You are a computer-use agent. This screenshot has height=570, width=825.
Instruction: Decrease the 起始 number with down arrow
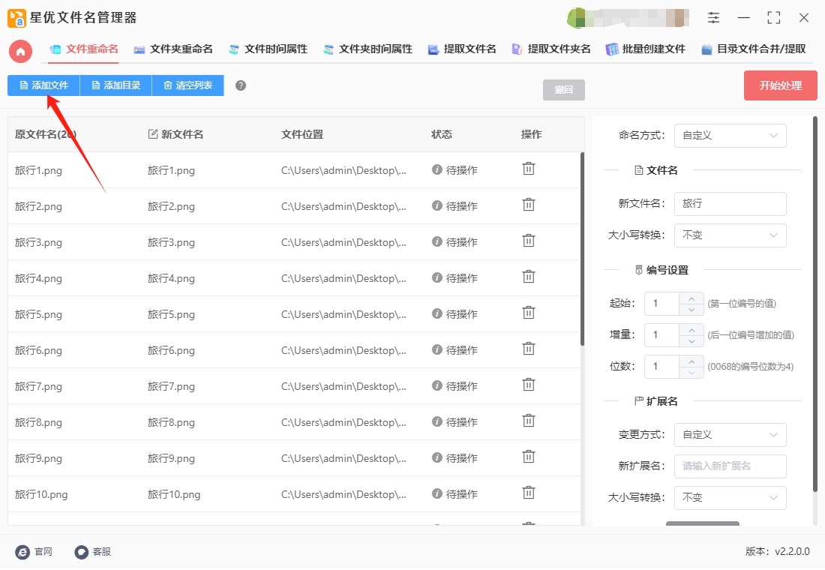(691, 310)
